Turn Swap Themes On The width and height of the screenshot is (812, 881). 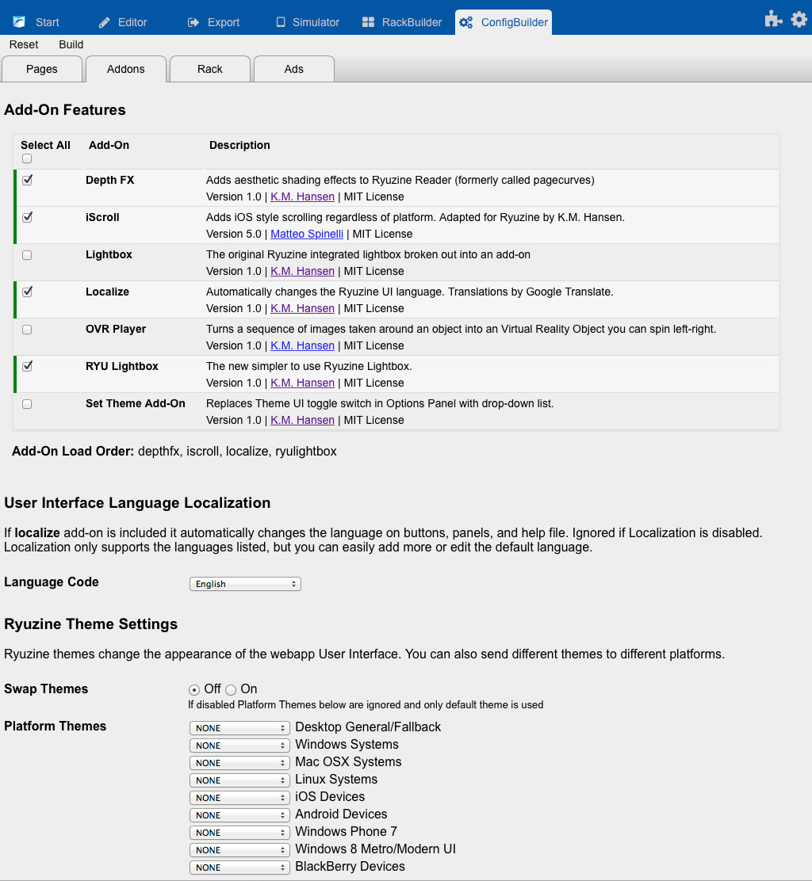click(x=231, y=690)
